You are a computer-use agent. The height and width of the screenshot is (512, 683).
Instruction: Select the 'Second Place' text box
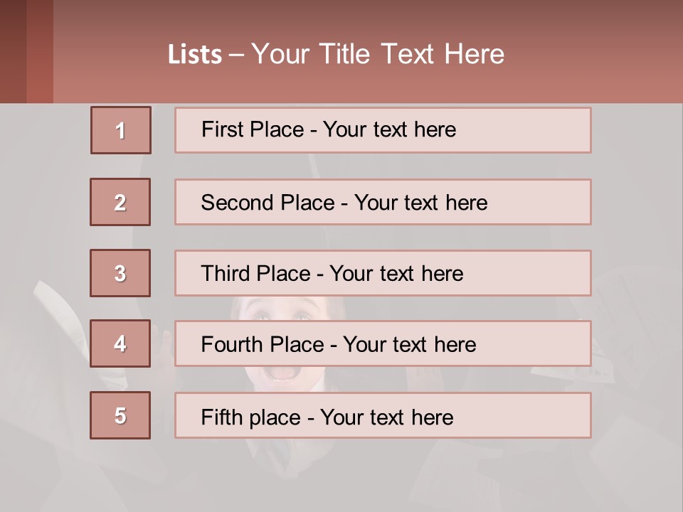point(383,202)
